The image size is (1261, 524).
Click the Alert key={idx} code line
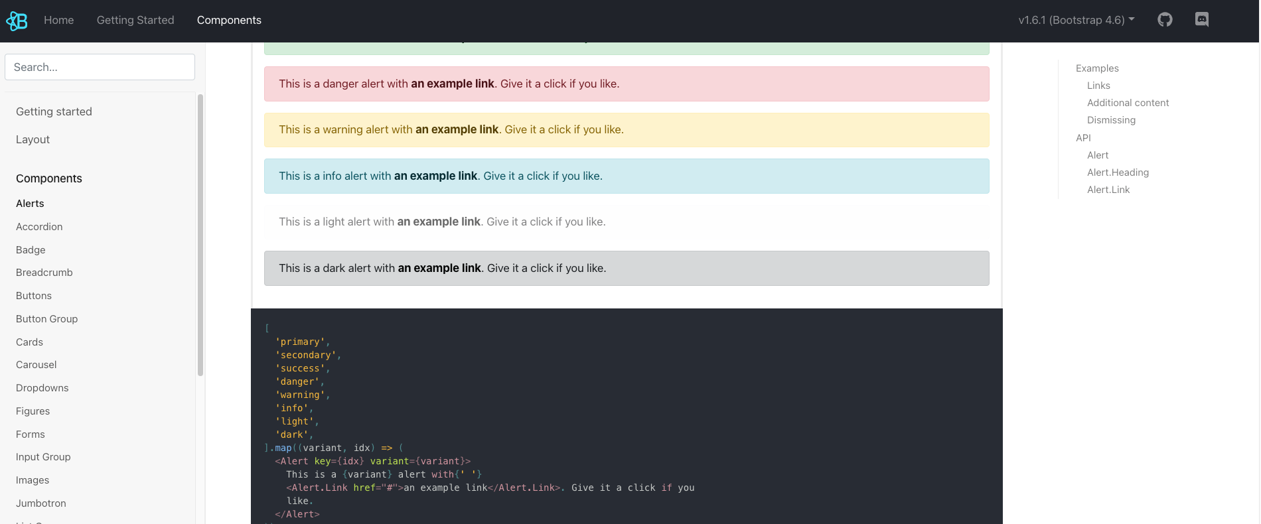tap(372, 461)
